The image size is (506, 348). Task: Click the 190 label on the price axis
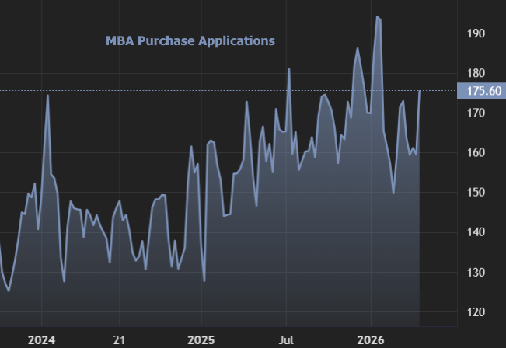click(x=476, y=33)
